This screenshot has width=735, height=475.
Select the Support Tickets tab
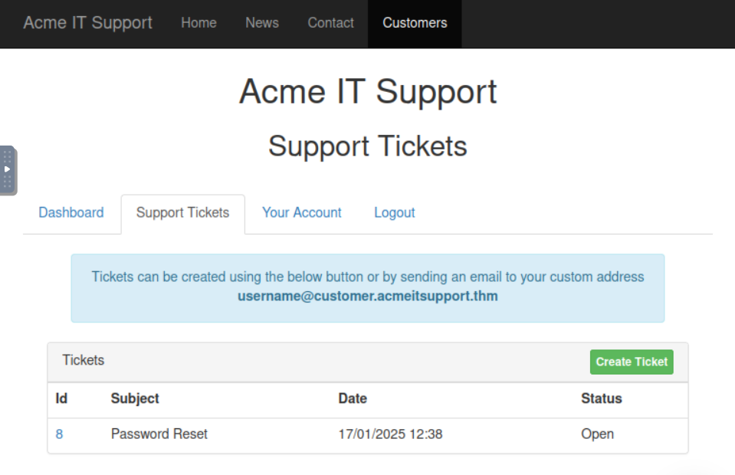click(x=182, y=213)
